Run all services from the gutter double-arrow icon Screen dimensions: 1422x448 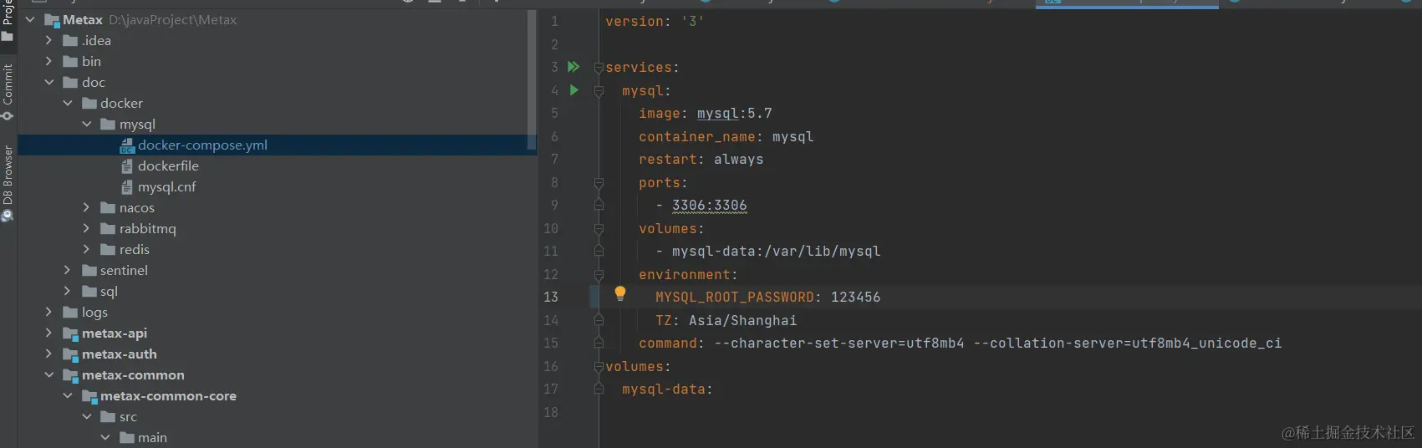click(x=573, y=67)
